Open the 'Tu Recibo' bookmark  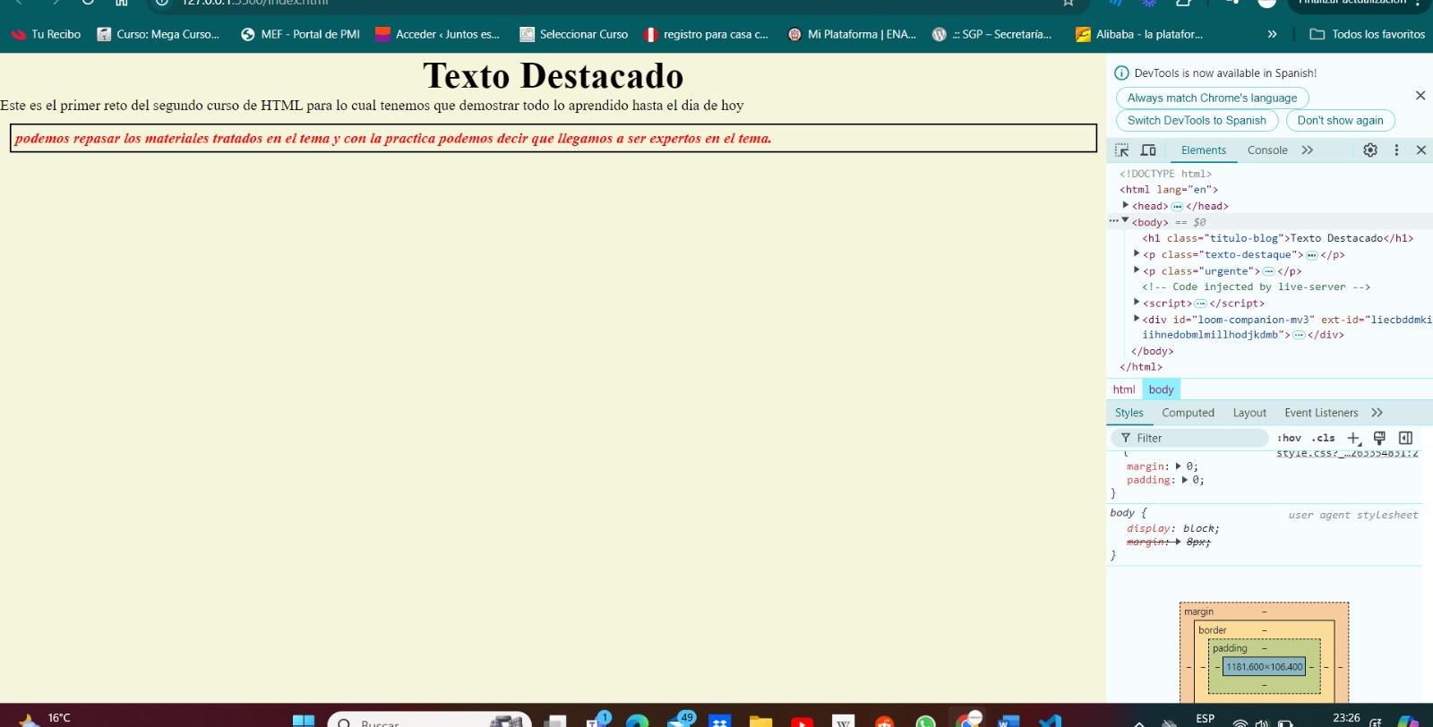point(47,34)
